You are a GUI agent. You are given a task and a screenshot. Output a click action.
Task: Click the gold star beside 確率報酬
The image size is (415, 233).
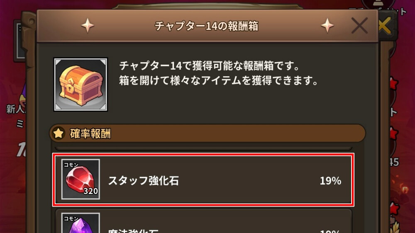pos(59,133)
